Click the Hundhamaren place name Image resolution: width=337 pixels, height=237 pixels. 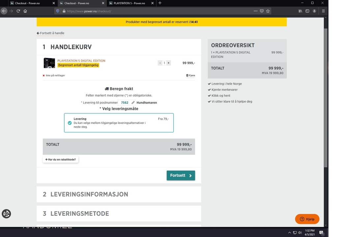[147, 103]
